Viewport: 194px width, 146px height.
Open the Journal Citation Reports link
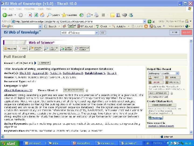pos(161,126)
